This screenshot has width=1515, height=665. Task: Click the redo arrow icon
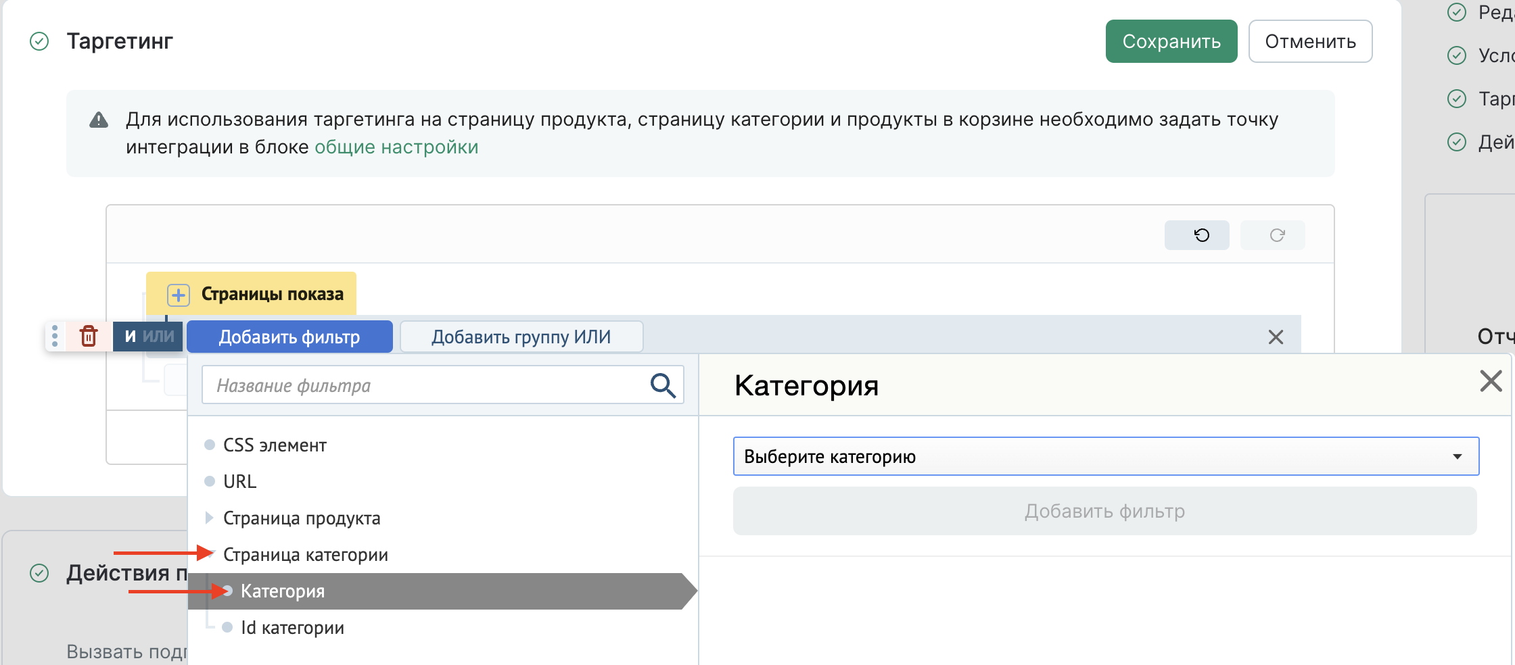coord(1277,235)
